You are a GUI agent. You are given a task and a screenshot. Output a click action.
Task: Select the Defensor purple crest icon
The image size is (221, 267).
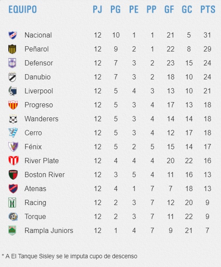[x=12, y=63]
